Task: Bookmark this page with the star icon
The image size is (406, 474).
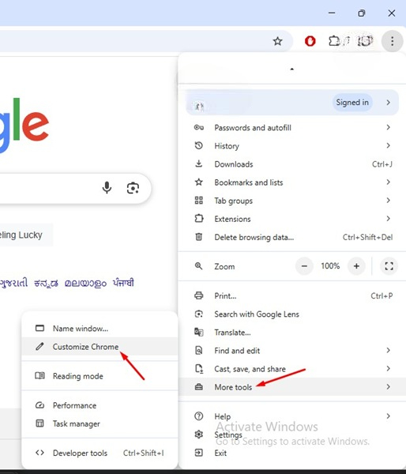Action: (277, 41)
